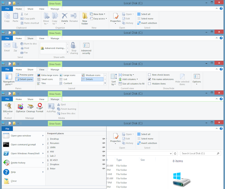Click Select none in the top window
225x189 pixels.
[x=145, y=19]
